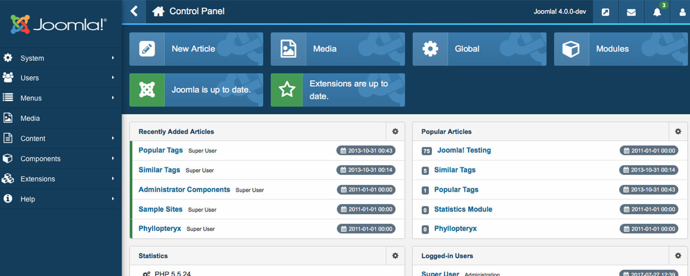Screen dimensions: 690x276
Task: Open notifications bell with badge 3
Action: [657, 12]
